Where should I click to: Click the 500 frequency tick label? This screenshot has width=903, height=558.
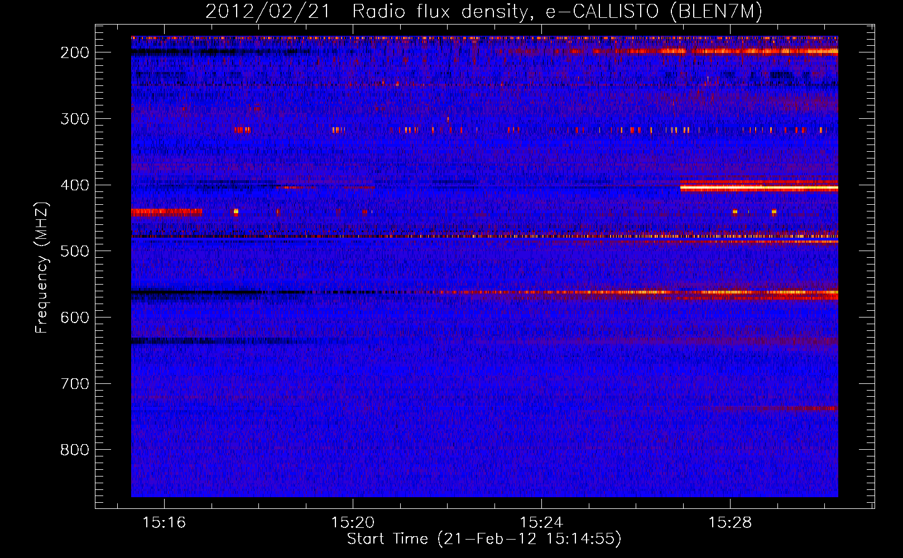point(74,251)
